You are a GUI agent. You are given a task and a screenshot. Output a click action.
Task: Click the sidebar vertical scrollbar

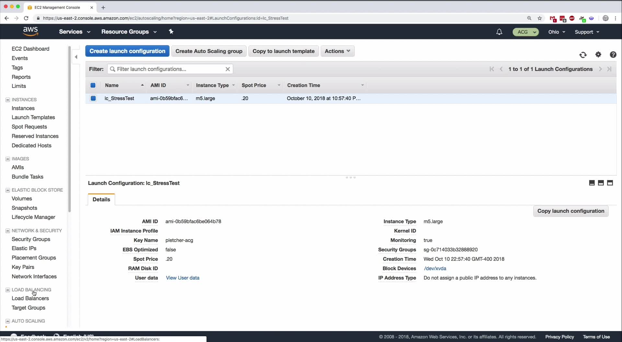coord(69,129)
